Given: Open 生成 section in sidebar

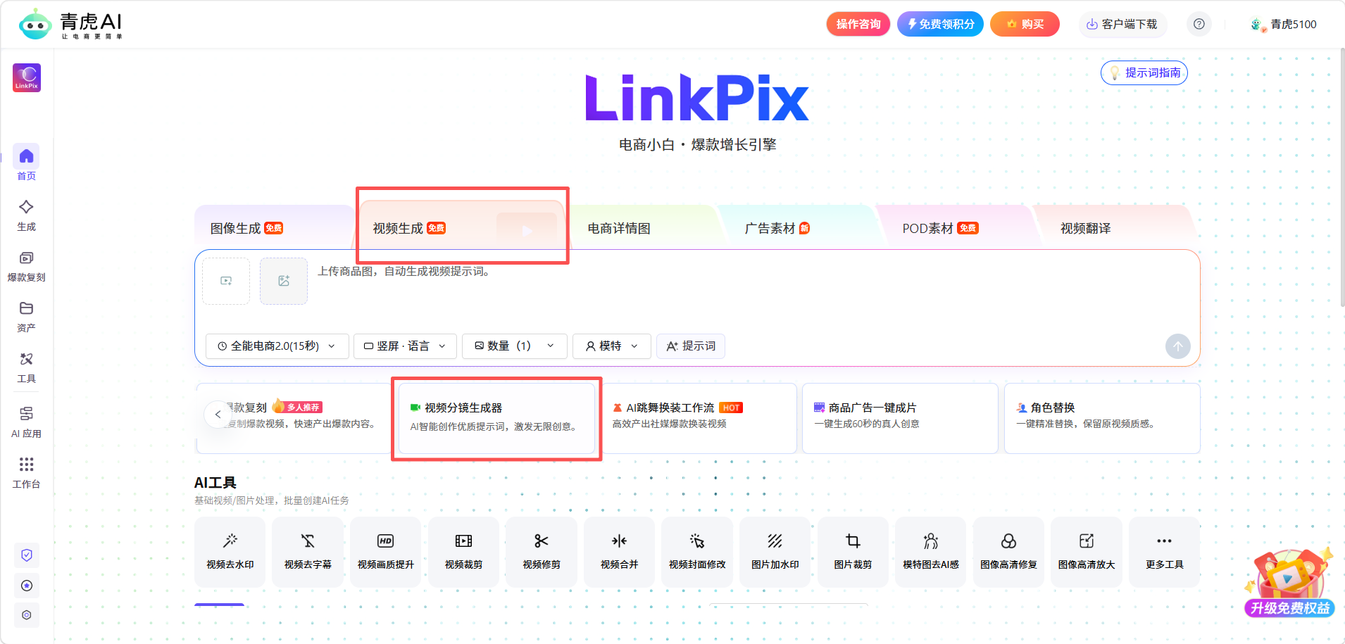Looking at the screenshot, I should (26, 215).
